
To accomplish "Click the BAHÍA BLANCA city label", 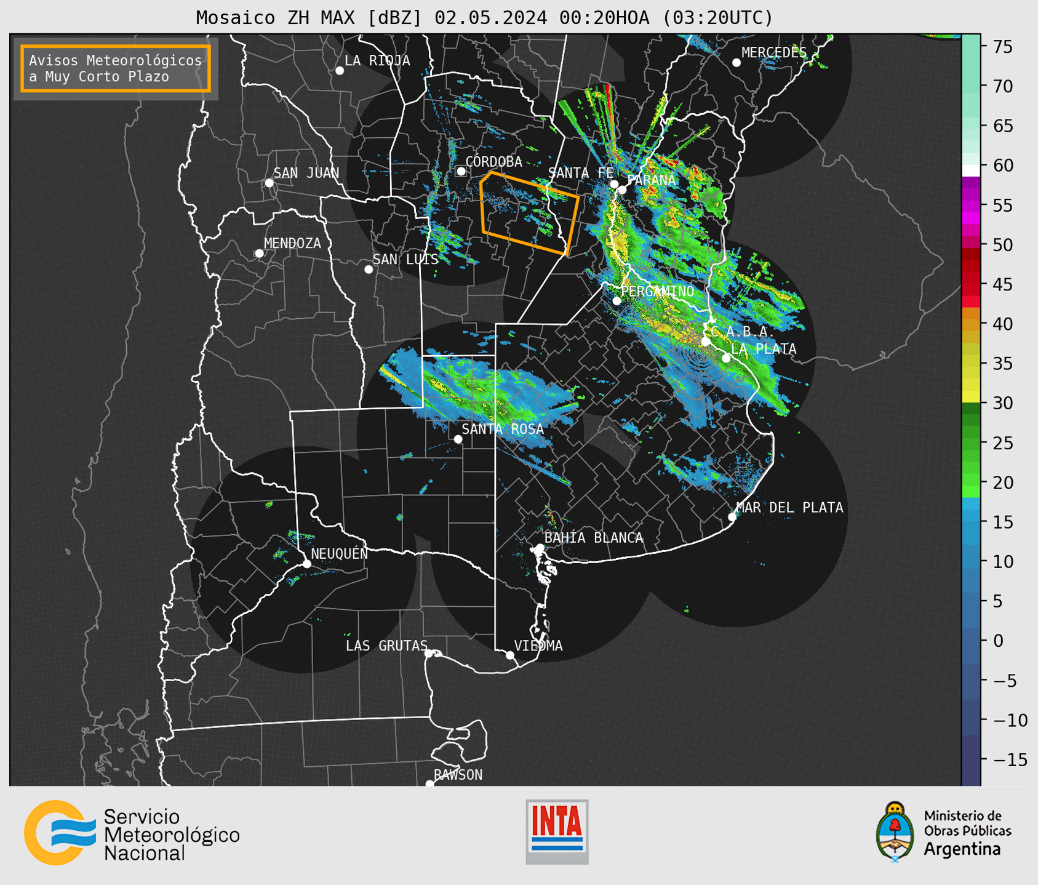I will click(594, 538).
